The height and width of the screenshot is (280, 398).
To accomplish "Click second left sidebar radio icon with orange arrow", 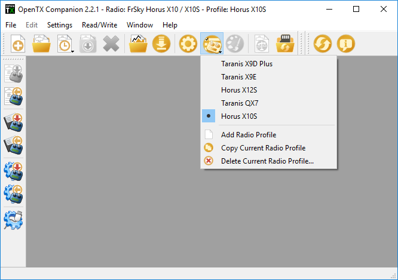I will click(14, 96).
